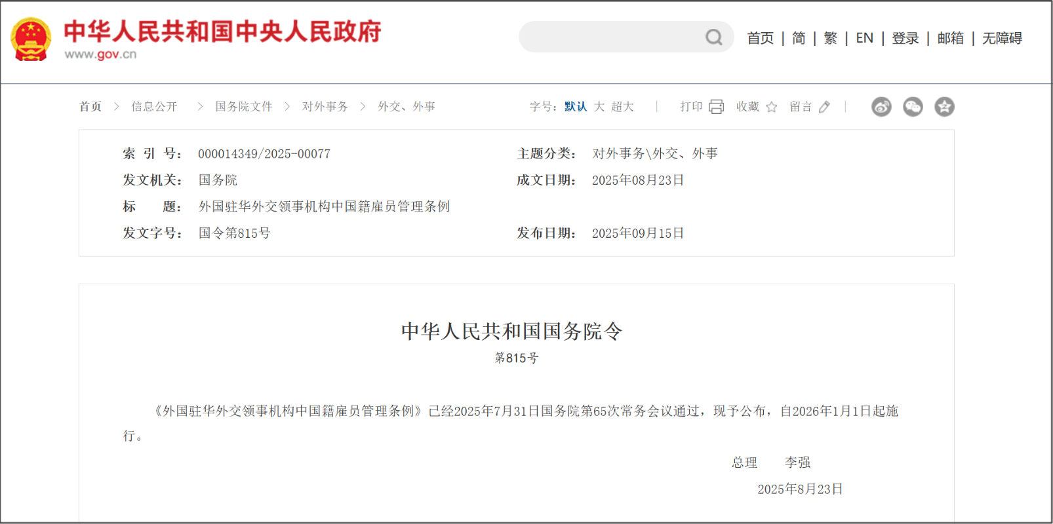Switch font size to 超大

click(622, 107)
